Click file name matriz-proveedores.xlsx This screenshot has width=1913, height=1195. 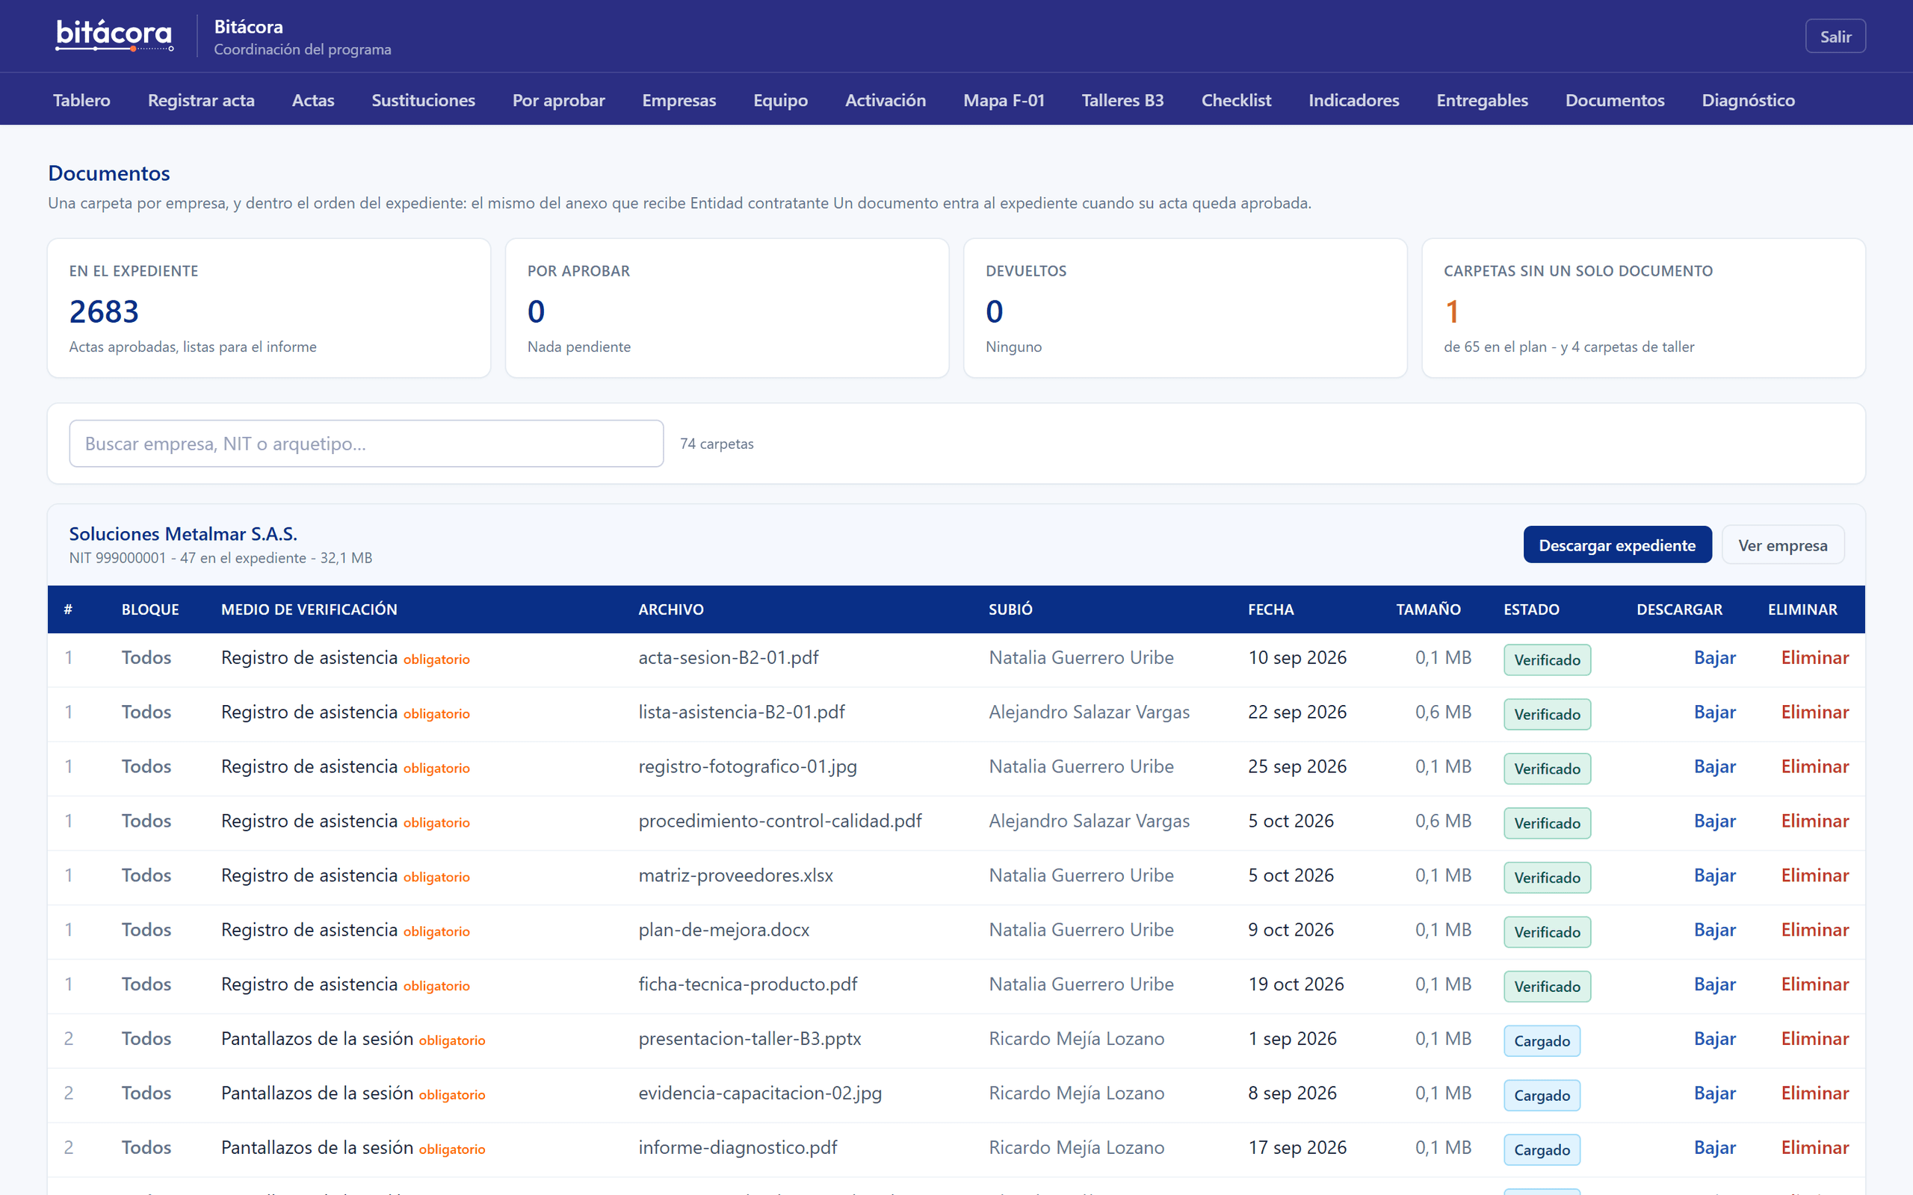coord(735,875)
